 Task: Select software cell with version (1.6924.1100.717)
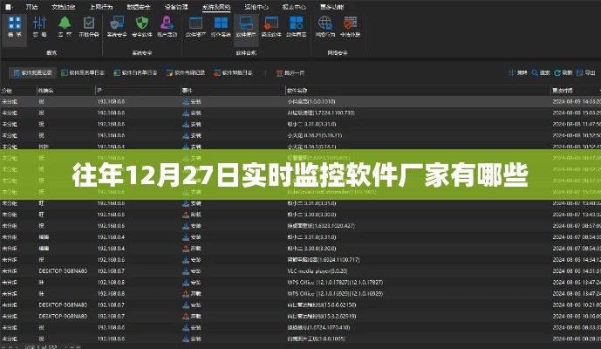pyautogui.click(x=324, y=260)
